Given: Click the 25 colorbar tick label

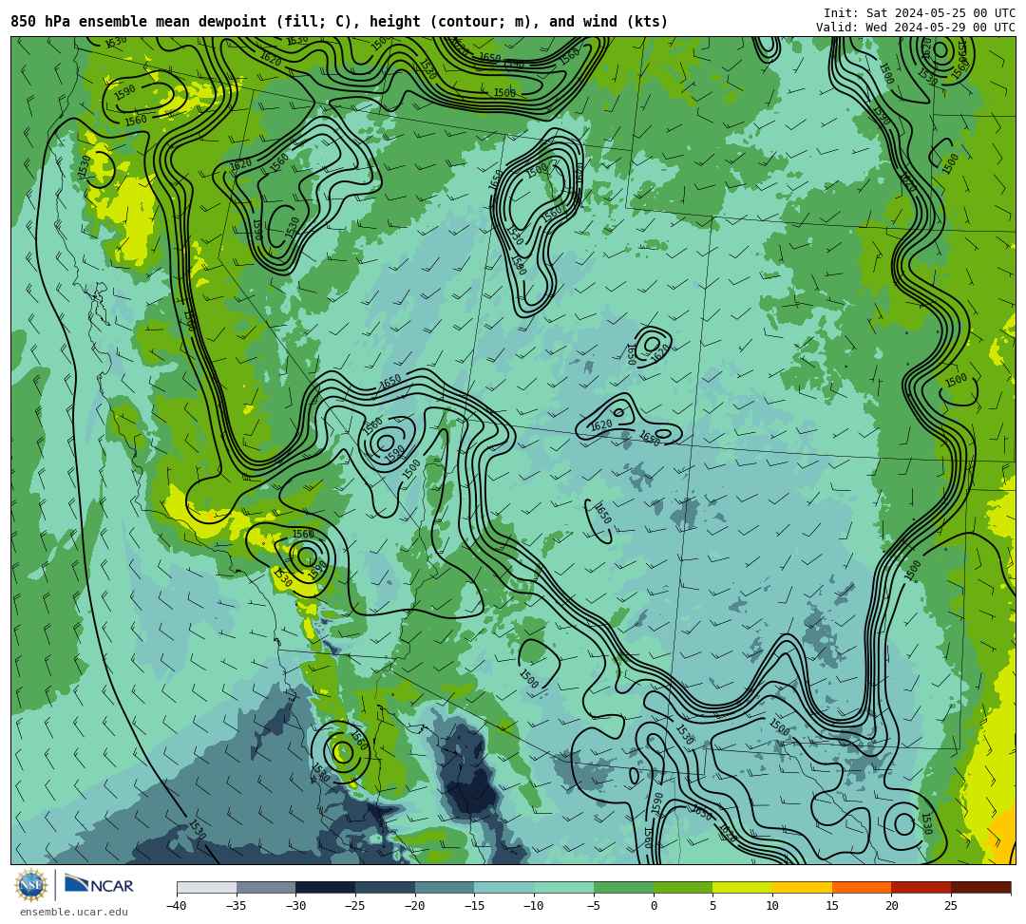Looking at the screenshot, I should 951,906.
